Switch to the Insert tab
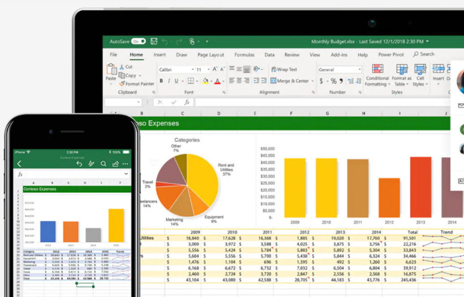This screenshot has height=297, width=464. (160, 55)
